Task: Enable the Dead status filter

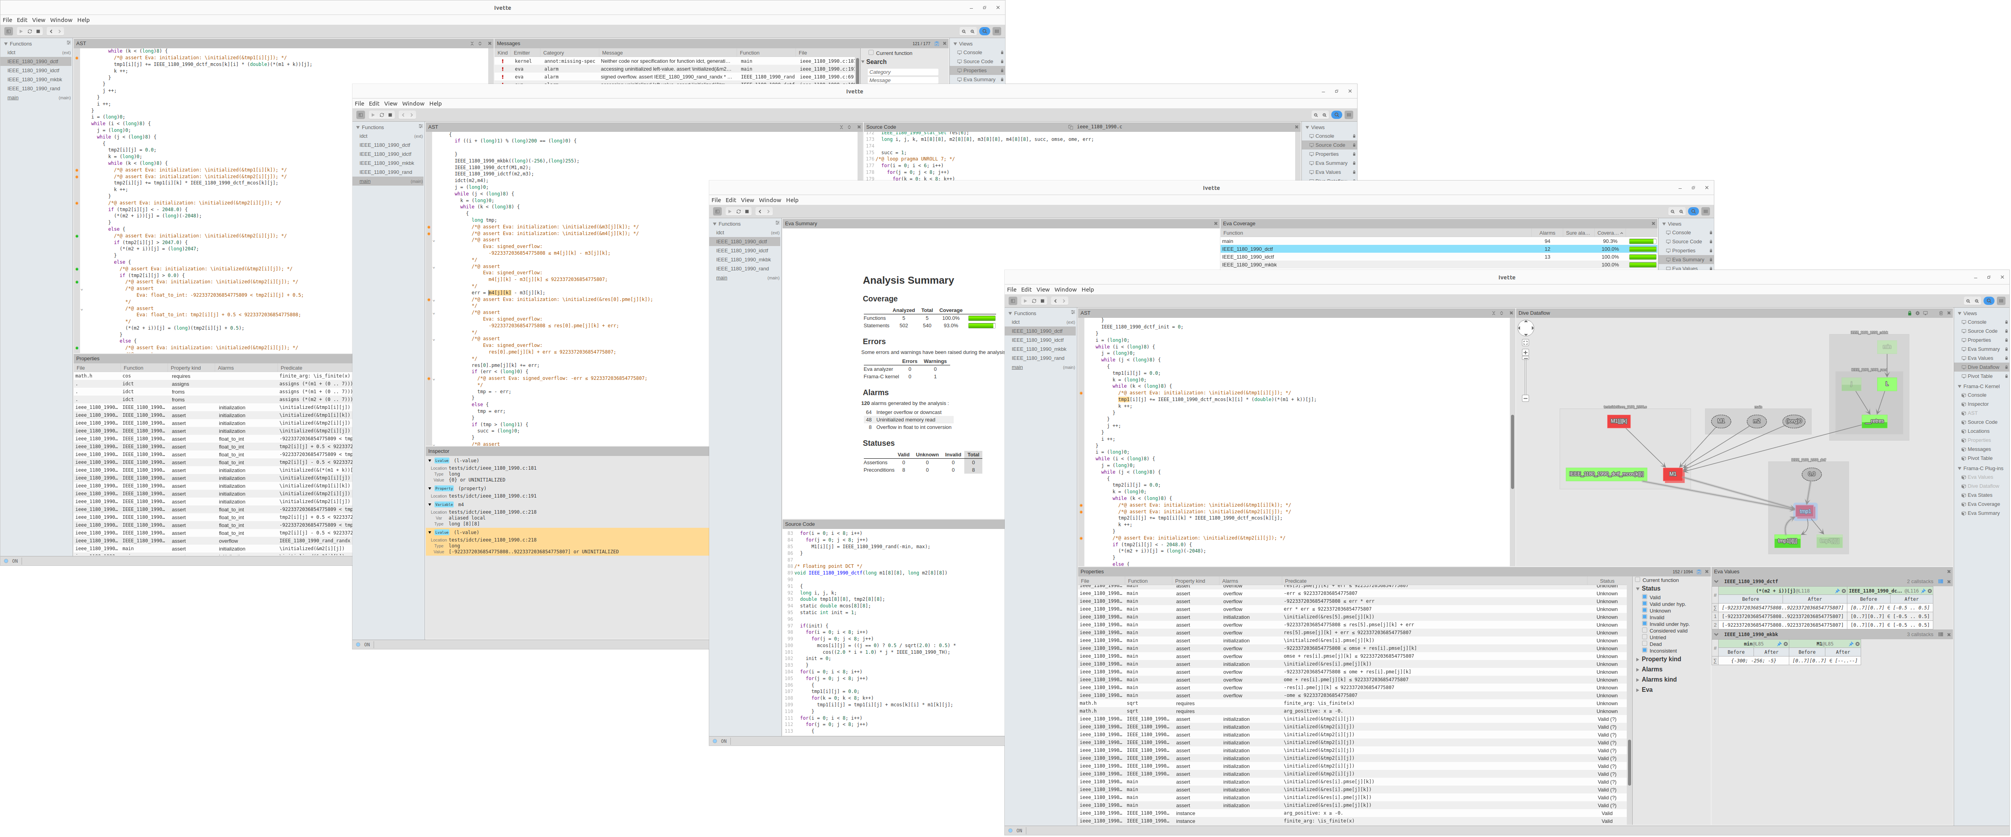Action: (1645, 644)
